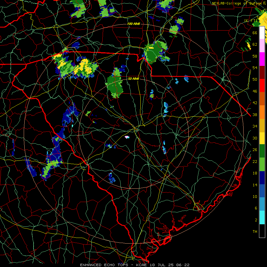Click the "100 NMI" range ring label
This screenshot has height=267, width=267.
pyautogui.click(x=133, y=24)
